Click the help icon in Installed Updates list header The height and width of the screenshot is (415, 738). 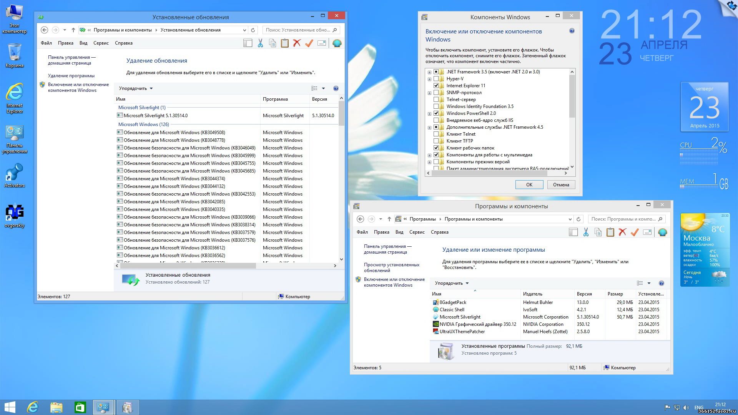click(x=336, y=88)
